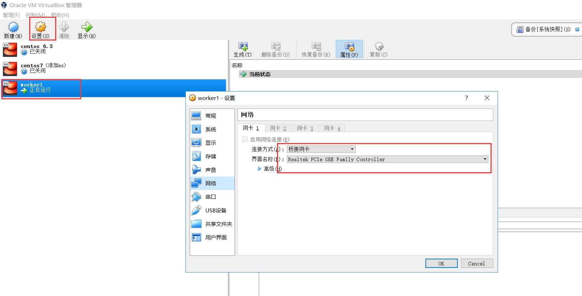Select Network (网络) settings category

[x=212, y=183]
